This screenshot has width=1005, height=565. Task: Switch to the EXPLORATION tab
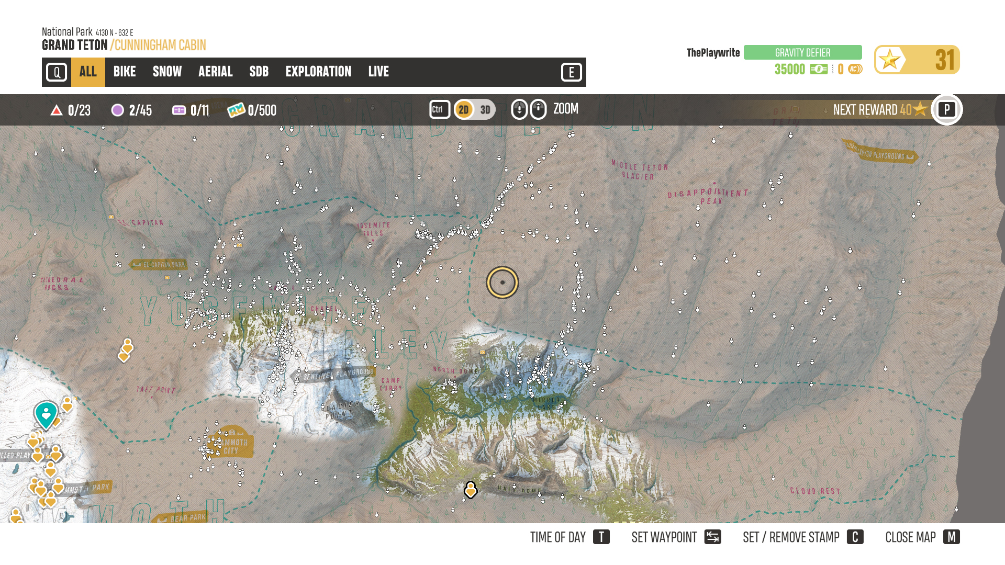(318, 72)
